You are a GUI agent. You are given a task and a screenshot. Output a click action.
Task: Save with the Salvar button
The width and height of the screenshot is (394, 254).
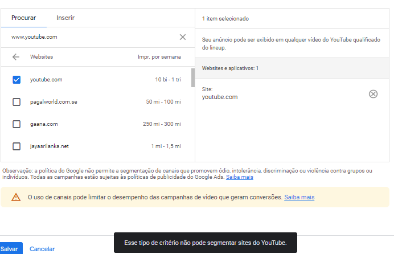tap(10, 249)
